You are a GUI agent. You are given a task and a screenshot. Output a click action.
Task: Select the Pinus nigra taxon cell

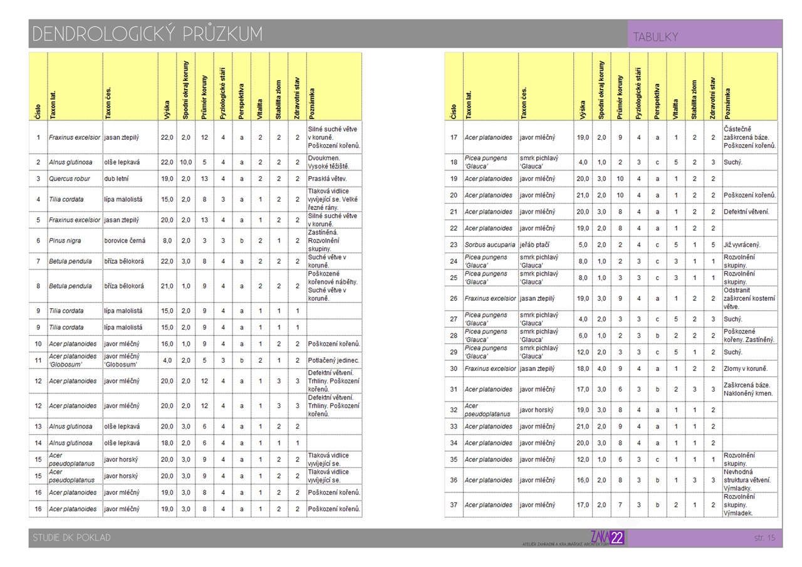[75, 241]
